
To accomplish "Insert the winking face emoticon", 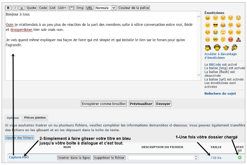I will pos(231,32).
